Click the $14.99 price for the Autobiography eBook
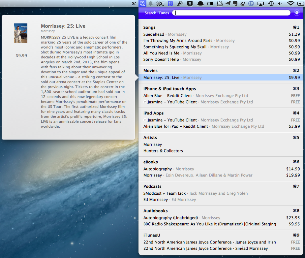This screenshot has height=258, width=305. tap(293, 169)
